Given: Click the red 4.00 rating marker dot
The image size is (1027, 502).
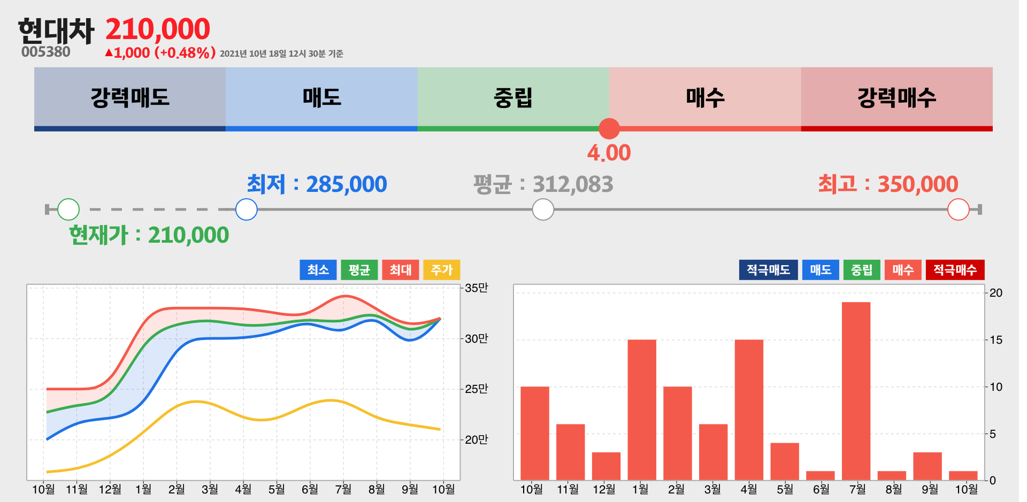Looking at the screenshot, I should 609,128.
